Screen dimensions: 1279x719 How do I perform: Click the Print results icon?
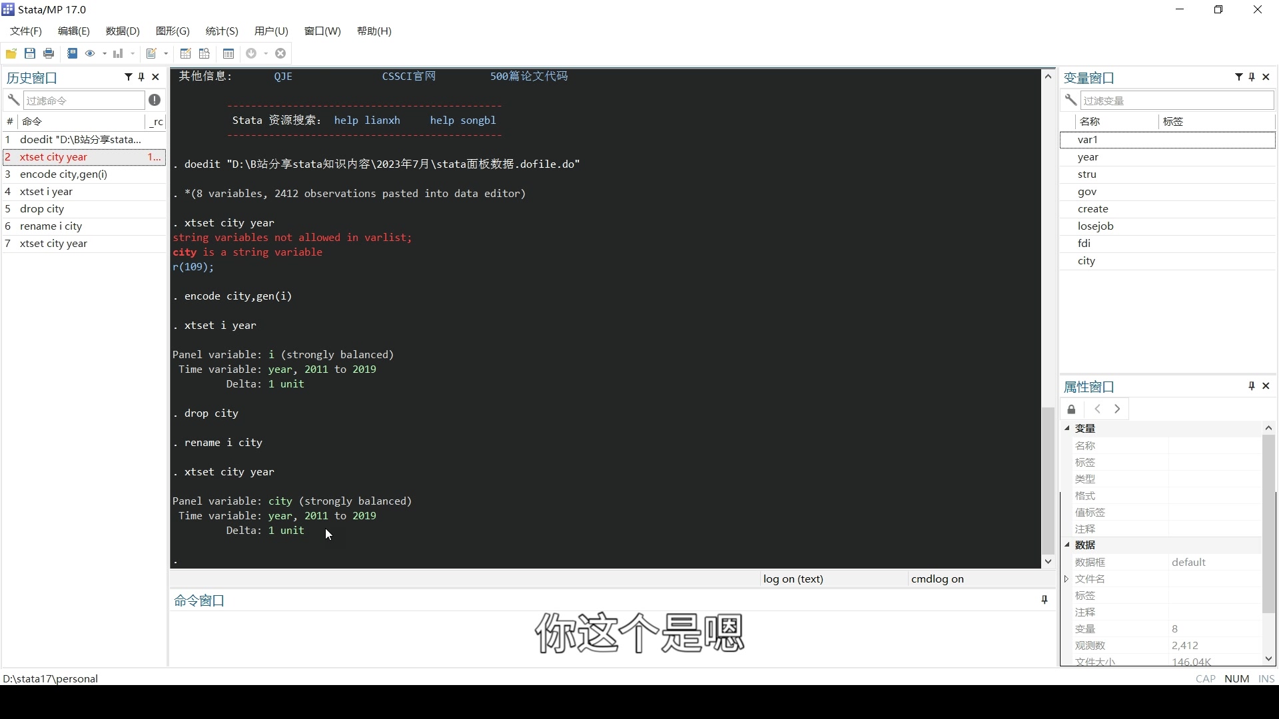pos(49,54)
